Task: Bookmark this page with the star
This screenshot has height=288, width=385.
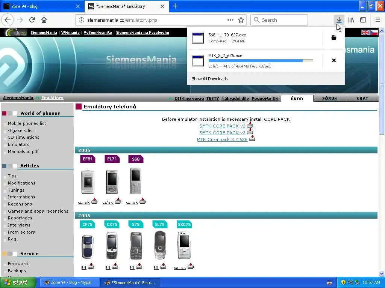Action: [x=241, y=20]
